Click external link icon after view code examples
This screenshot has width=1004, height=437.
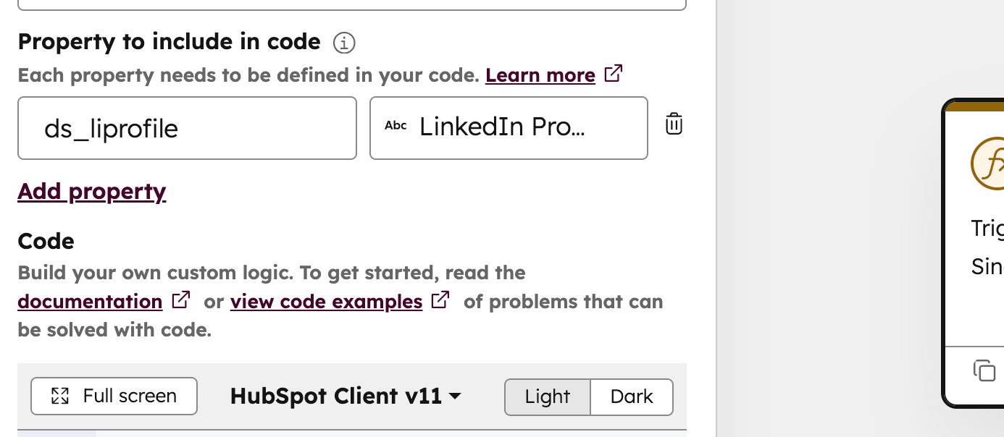click(x=440, y=300)
